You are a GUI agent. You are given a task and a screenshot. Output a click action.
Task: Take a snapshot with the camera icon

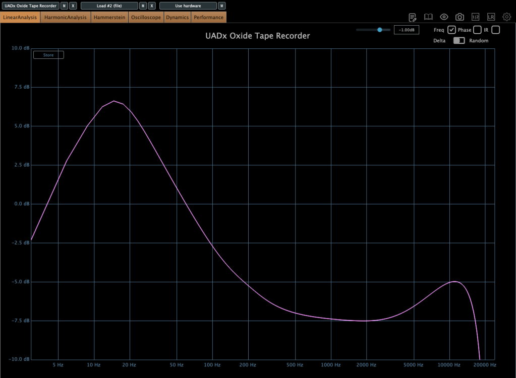460,17
